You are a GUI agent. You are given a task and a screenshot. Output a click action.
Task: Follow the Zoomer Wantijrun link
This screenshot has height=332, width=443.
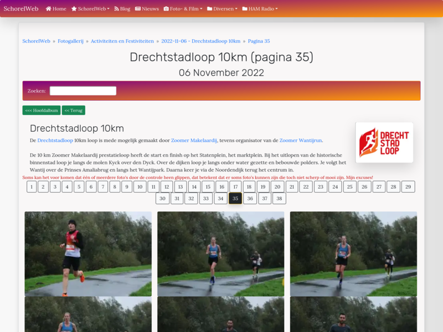pos(301,141)
